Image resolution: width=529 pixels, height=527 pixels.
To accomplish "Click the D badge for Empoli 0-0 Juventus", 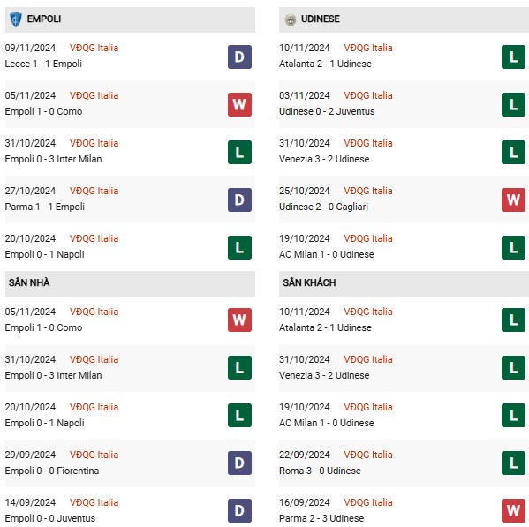I will pos(239,510).
